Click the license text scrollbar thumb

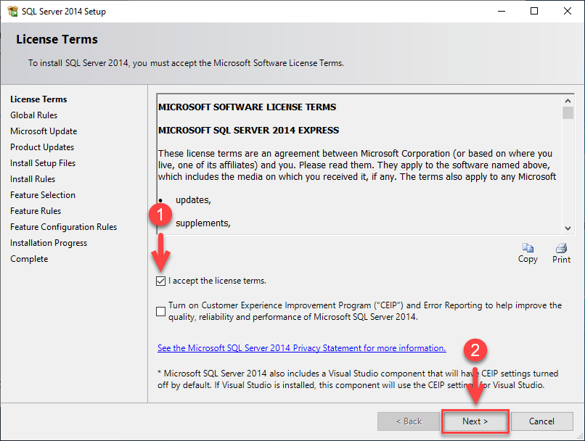[568, 112]
